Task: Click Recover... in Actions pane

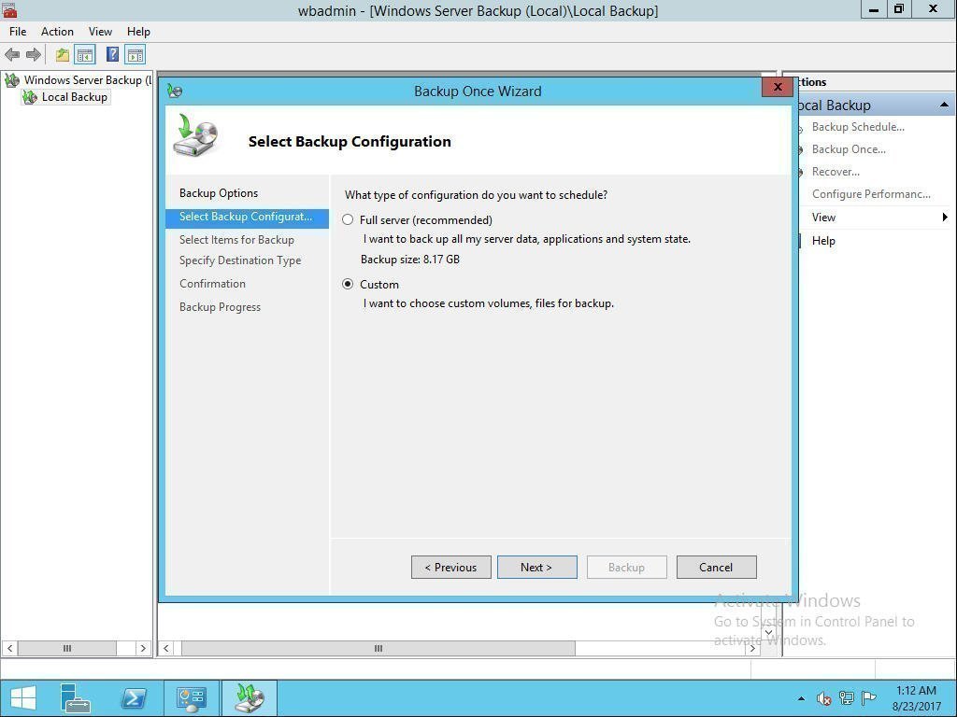Action: tap(836, 172)
